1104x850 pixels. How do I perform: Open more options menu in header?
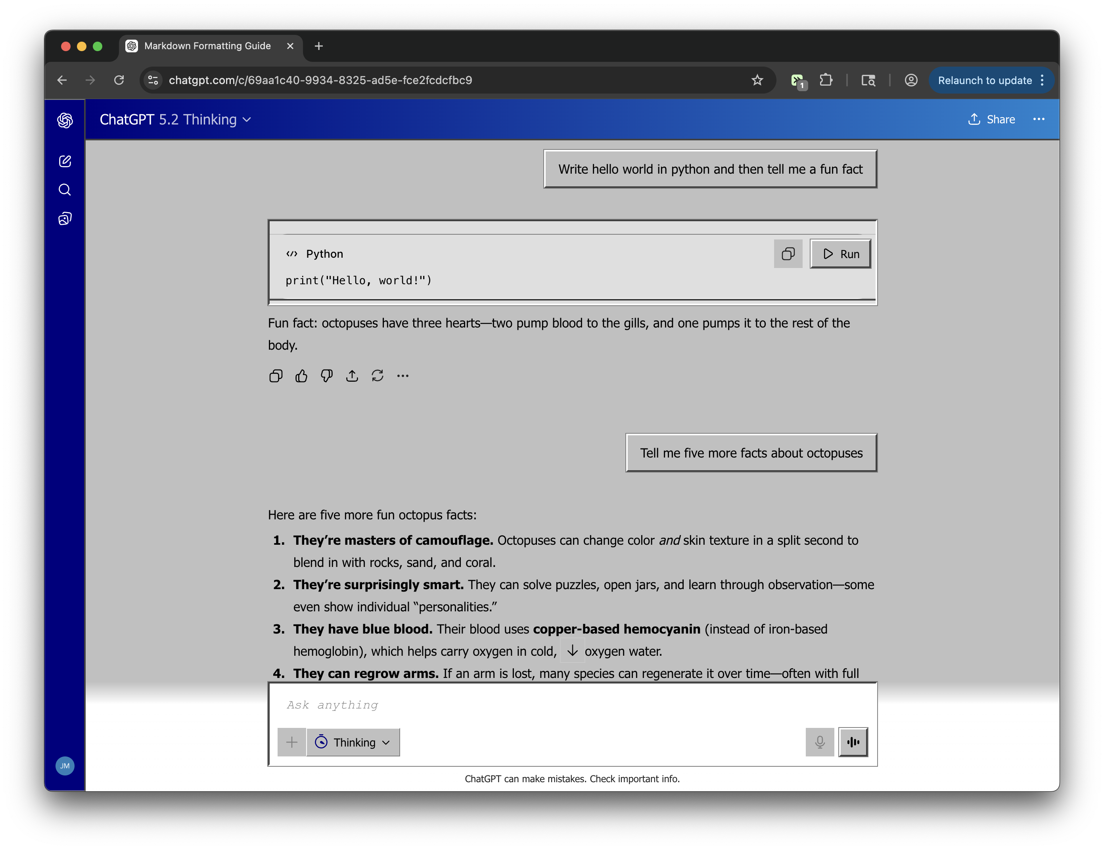click(1039, 119)
